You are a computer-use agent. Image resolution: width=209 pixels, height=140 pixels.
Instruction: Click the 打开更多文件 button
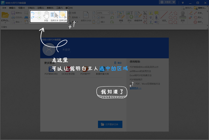[x=110, y=124]
